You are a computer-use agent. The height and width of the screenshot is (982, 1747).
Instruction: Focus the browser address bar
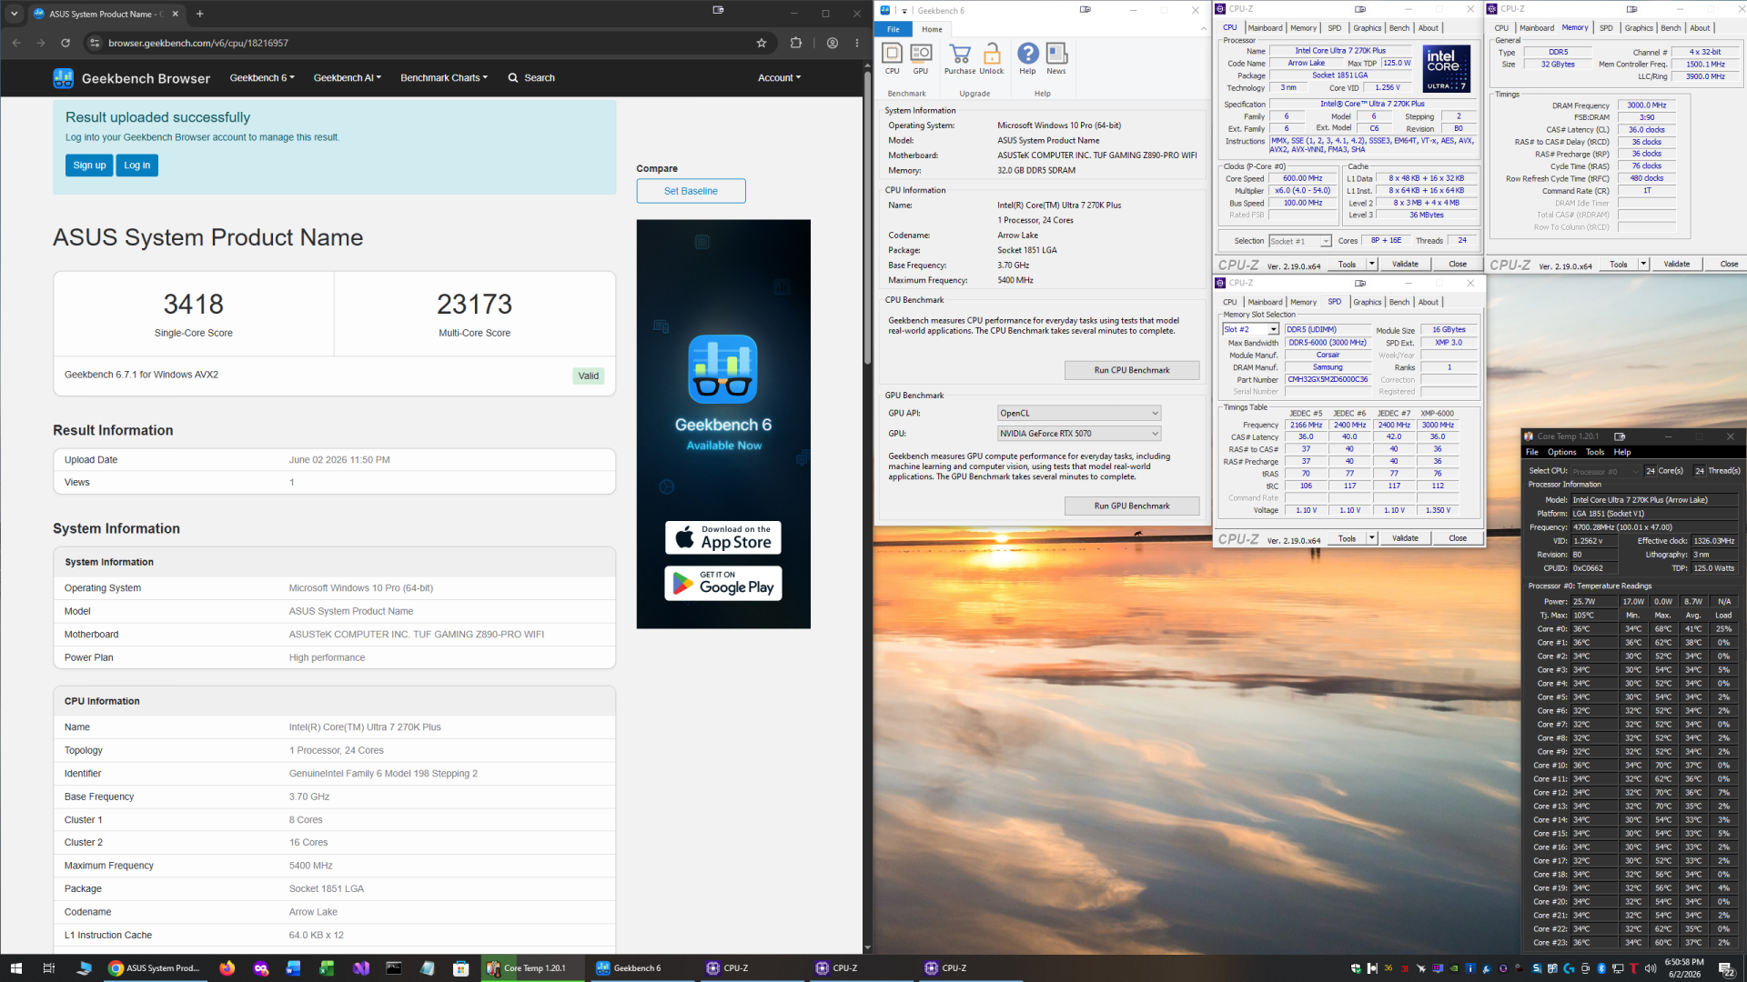click(428, 43)
